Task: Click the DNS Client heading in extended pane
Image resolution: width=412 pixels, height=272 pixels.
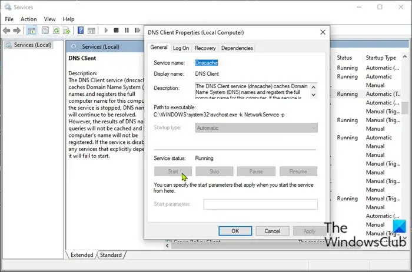Action: pyautogui.click(x=82, y=58)
